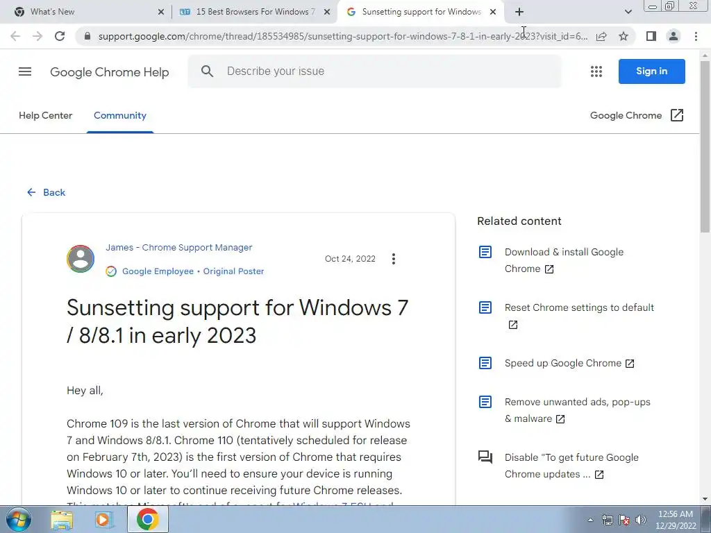This screenshot has width=711, height=533.
Task: Open Remove unwanted ads, pop-ups & malware article
Action: click(577, 410)
